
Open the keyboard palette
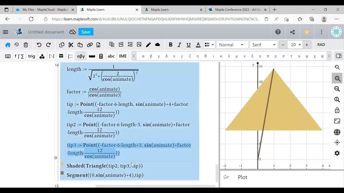click(x=8, y=56)
